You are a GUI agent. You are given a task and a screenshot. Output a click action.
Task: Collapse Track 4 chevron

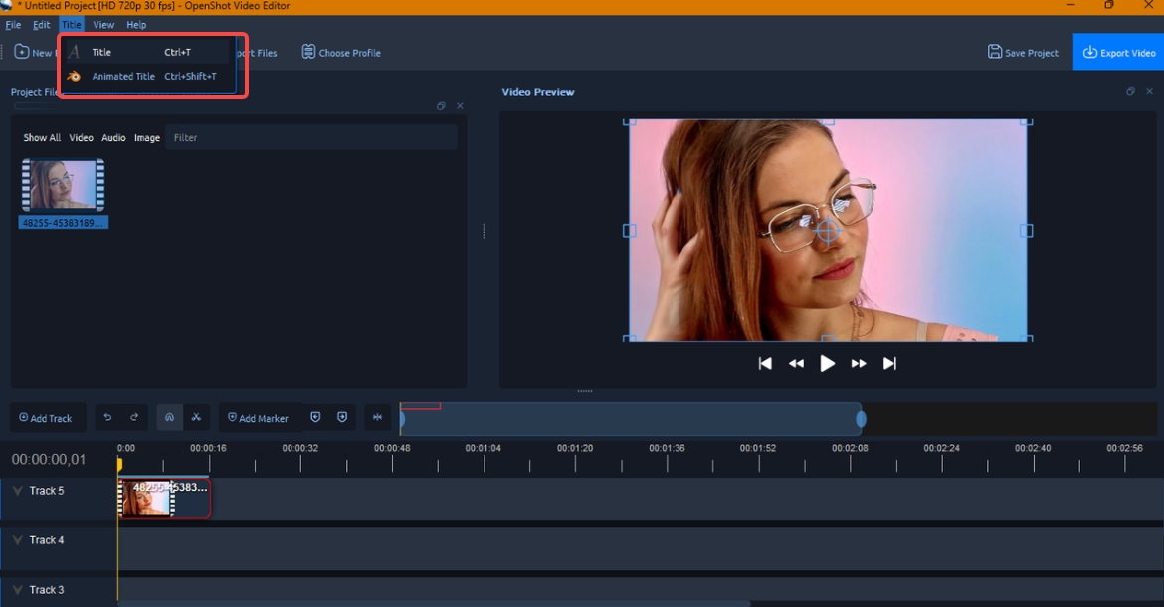point(17,540)
